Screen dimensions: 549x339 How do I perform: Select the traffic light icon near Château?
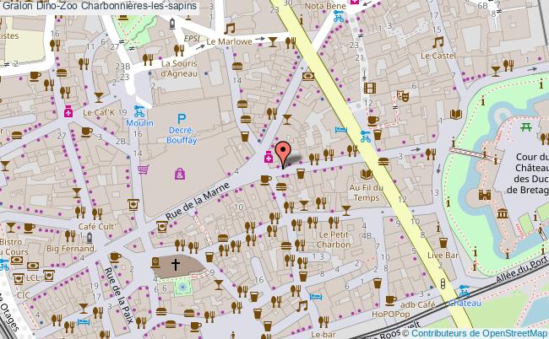click(x=441, y=283)
